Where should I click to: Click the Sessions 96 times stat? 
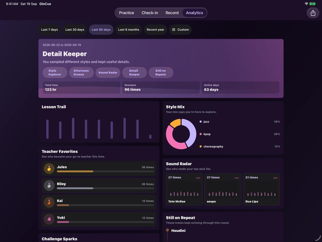click(161, 87)
